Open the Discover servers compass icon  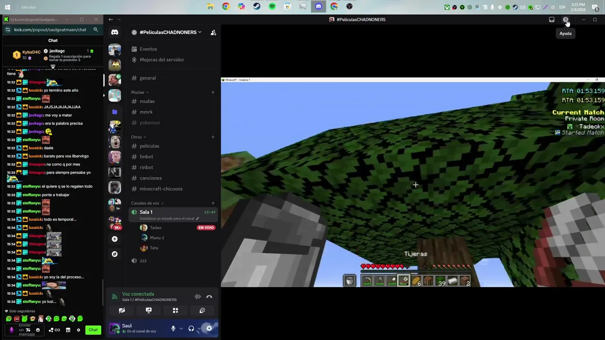(x=114, y=254)
